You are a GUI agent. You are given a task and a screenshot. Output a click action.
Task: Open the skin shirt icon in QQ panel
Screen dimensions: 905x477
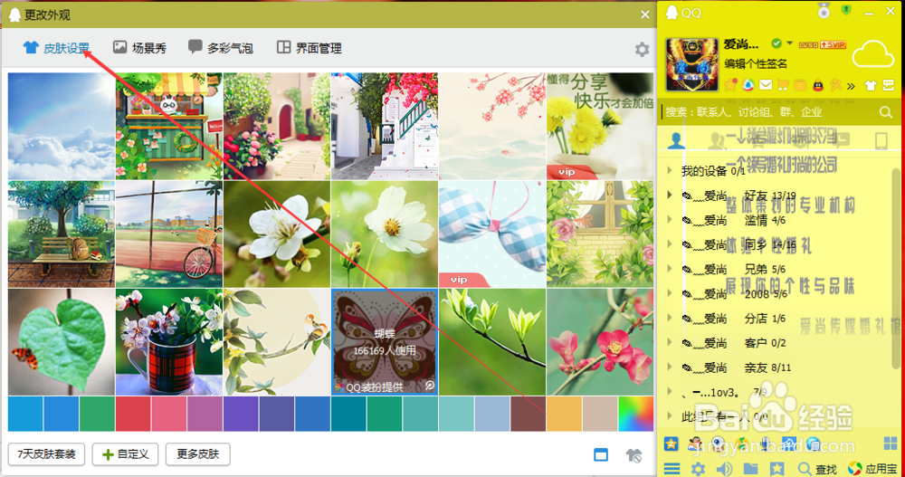(871, 85)
